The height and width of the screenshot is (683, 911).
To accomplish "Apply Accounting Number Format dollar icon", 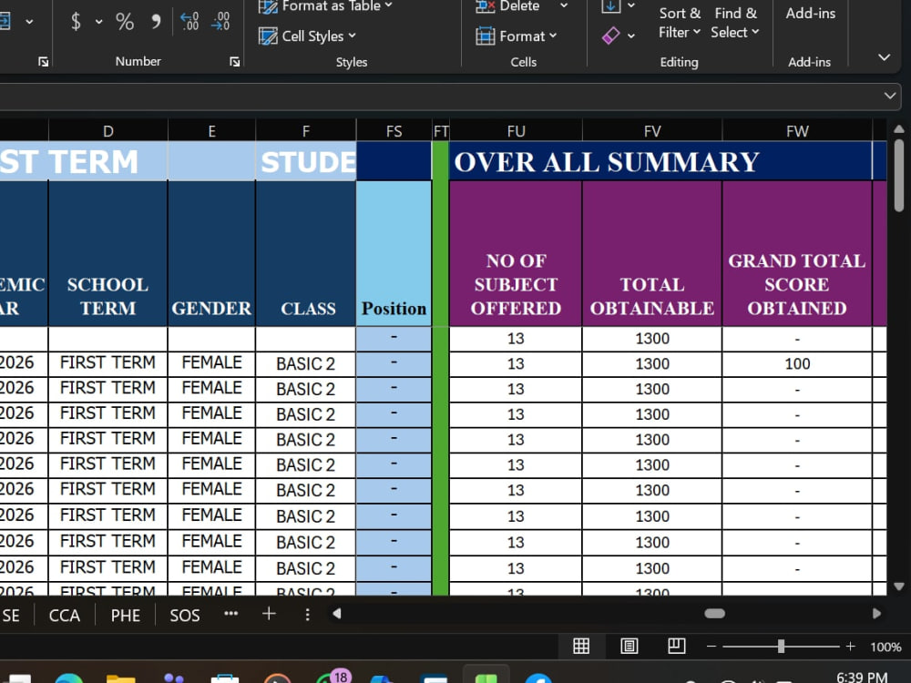I will point(76,22).
